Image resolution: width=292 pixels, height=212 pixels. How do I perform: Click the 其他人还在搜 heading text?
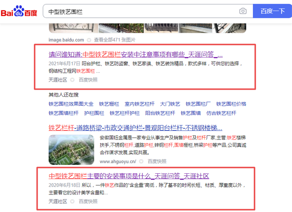pyautogui.click(x=63, y=95)
